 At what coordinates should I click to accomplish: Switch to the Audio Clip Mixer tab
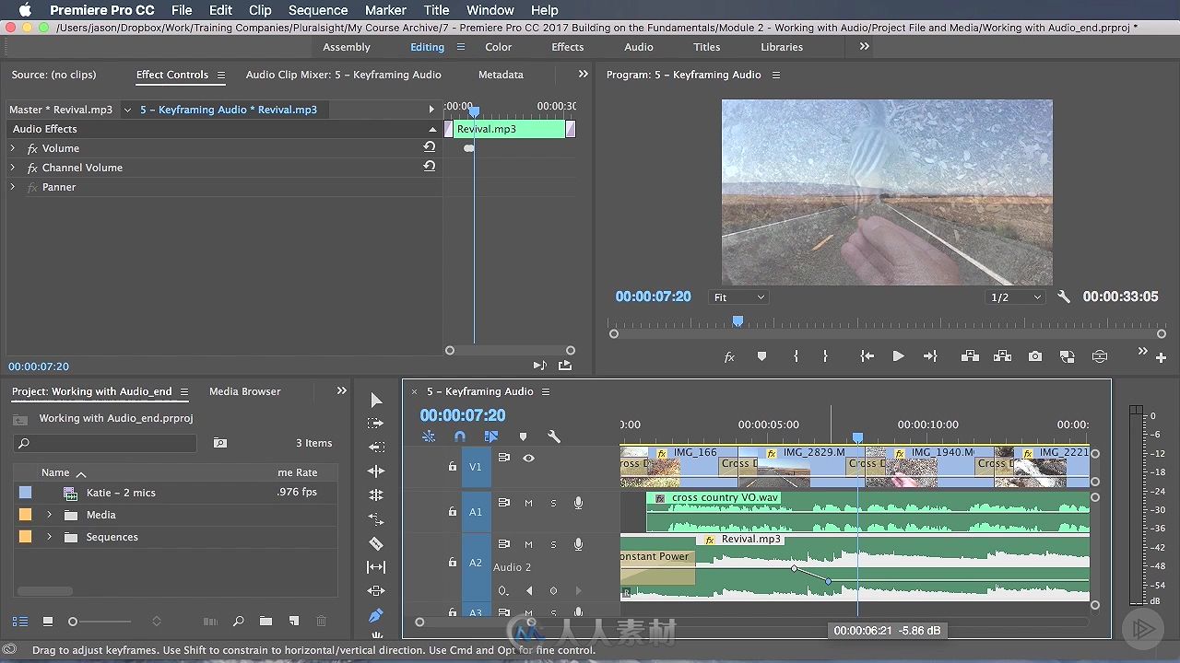click(x=343, y=75)
